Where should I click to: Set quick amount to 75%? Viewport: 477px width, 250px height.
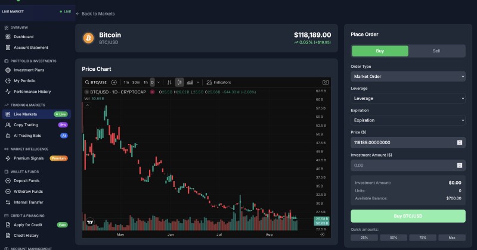point(423,237)
